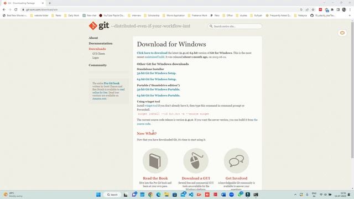Open GUI Clients under Downloads
This screenshot has width=354, height=199.
(x=98, y=54)
